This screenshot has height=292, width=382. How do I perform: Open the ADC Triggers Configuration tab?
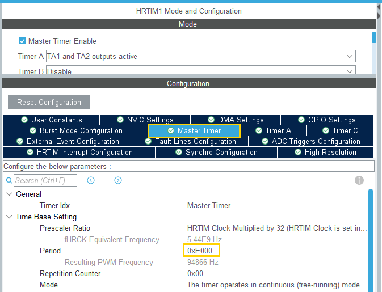(x=311, y=141)
